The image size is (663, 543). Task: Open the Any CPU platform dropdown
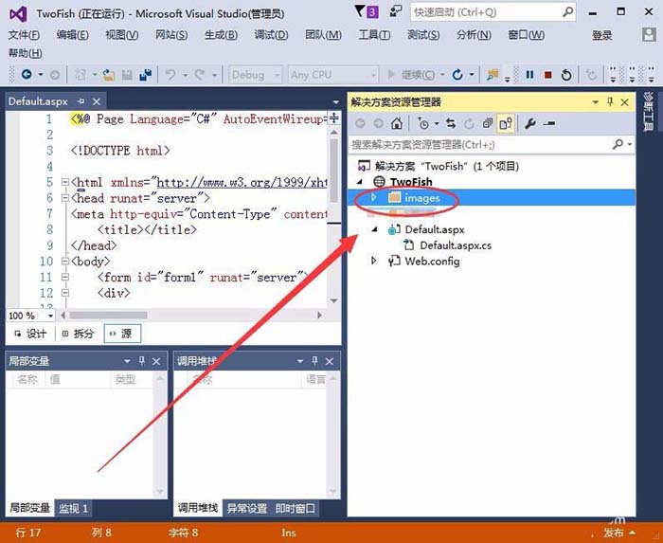pyautogui.click(x=332, y=75)
